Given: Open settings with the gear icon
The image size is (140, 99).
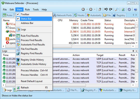Looking at the screenshot, I should 129,9.
